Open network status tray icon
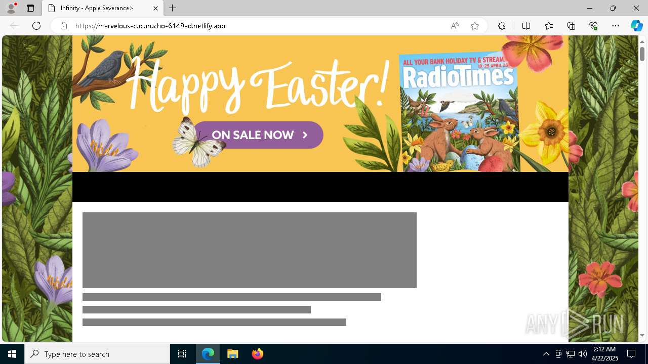 (570, 354)
